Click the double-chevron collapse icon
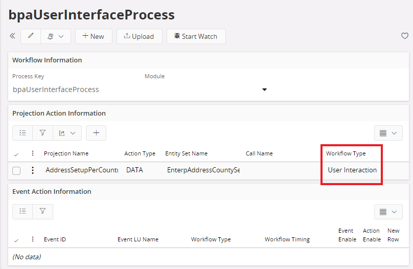The image size is (413, 269). (x=12, y=36)
